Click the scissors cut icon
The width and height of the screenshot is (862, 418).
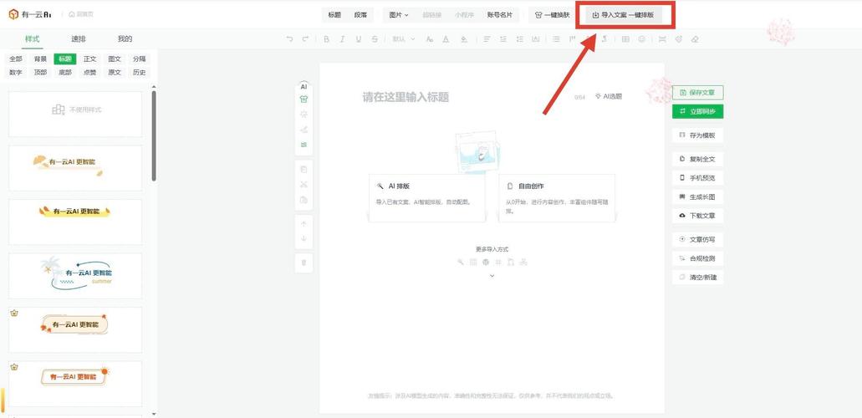(x=303, y=184)
